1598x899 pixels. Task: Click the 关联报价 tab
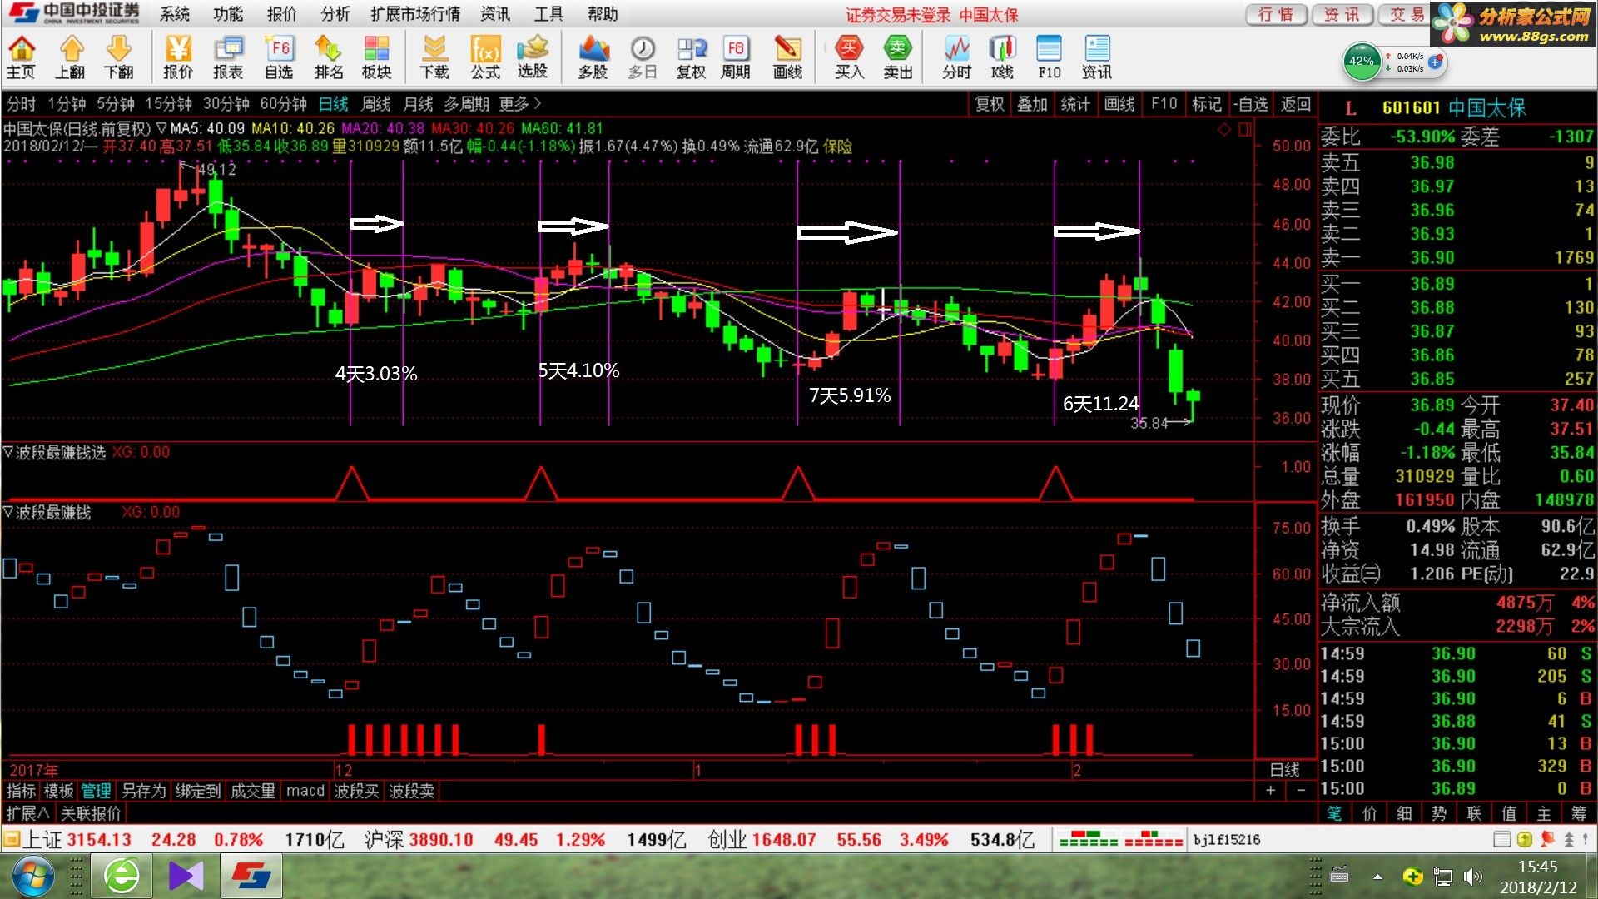pyautogui.click(x=91, y=813)
